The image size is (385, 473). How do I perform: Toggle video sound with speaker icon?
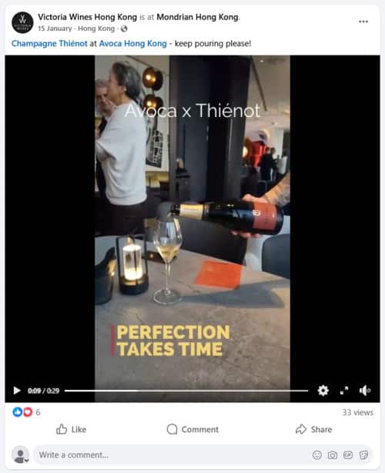click(364, 391)
